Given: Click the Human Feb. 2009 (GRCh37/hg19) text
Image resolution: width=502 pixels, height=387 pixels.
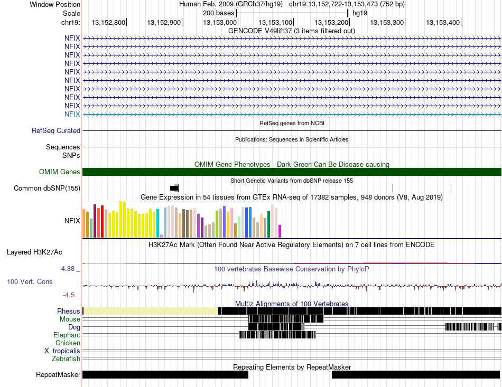Looking at the screenshot, I should (x=231, y=4).
